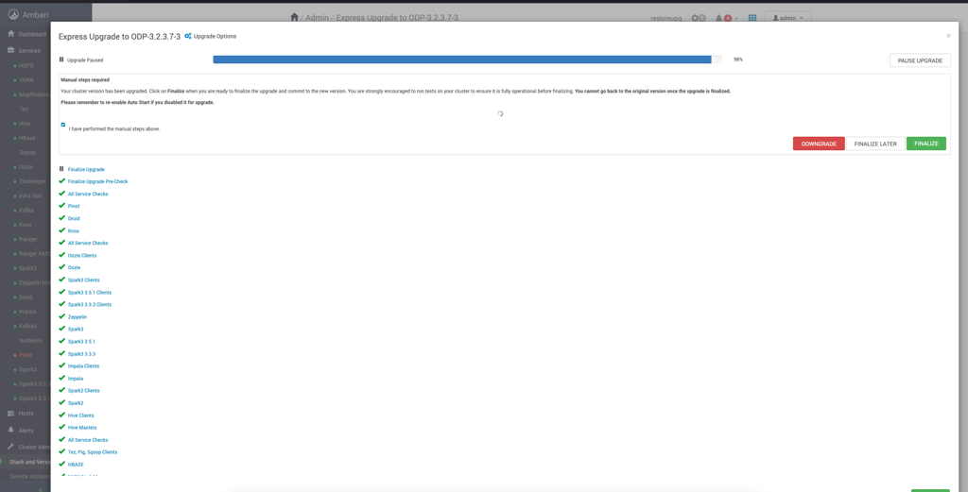Open the Finalize Upgrade Pre-Check step
The image size is (968, 492).
click(97, 181)
